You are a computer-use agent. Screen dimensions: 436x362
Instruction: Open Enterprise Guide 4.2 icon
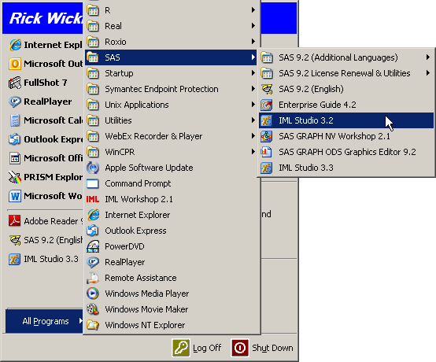point(266,105)
